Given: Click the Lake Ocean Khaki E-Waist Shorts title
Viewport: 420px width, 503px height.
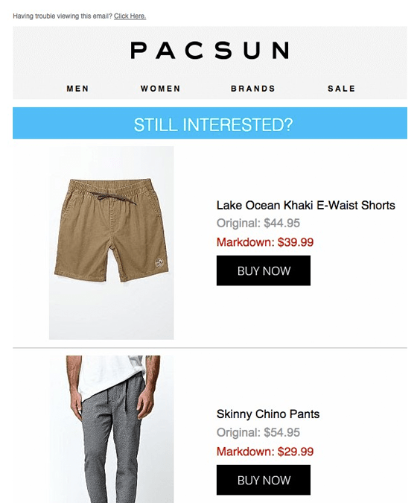Looking at the screenshot, I should click(x=306, y=206).
